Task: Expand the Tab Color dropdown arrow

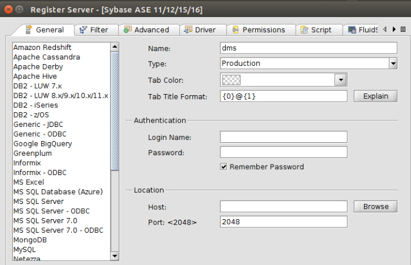Action: click(340, 79)
